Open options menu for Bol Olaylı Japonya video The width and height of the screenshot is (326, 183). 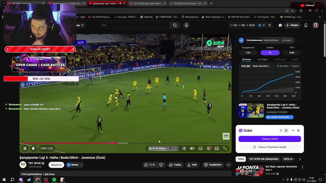click(x=303, y=167)
